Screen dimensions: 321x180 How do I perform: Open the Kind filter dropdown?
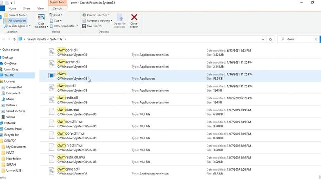(56, 15)
